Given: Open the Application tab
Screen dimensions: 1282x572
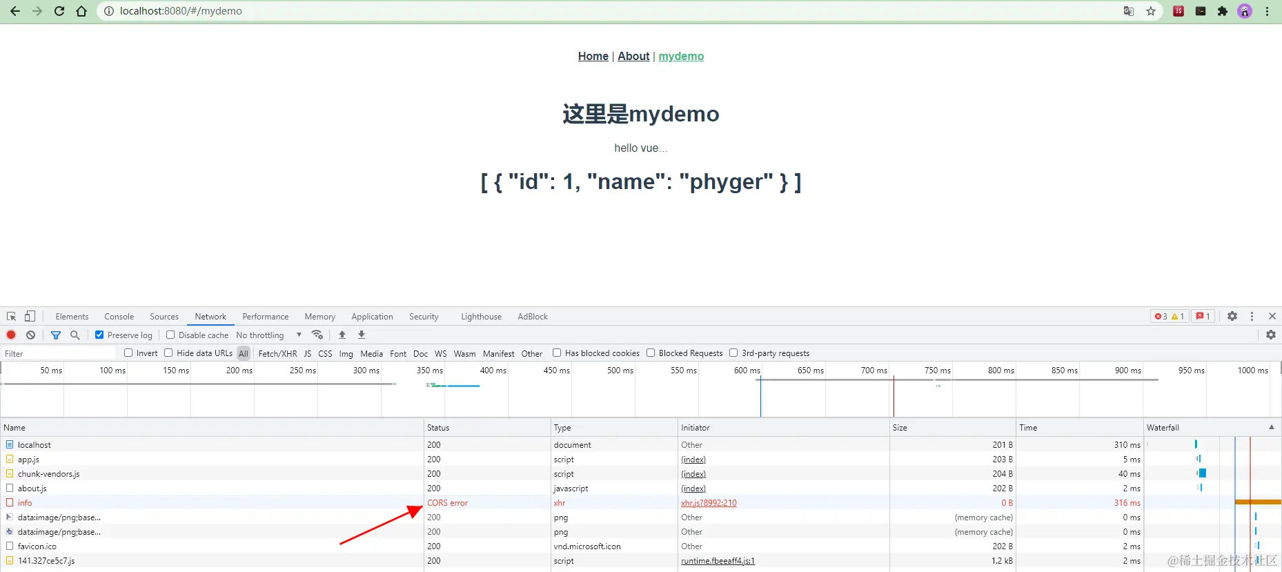Looking at the screenshot, I should coord(372,317).
